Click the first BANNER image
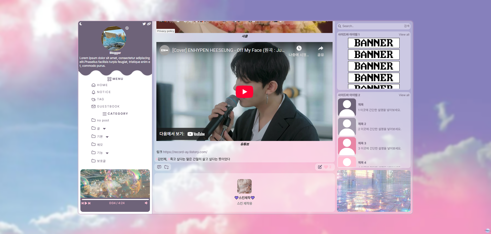The width and height of the screenshot is (491, 234). (374, 43)
